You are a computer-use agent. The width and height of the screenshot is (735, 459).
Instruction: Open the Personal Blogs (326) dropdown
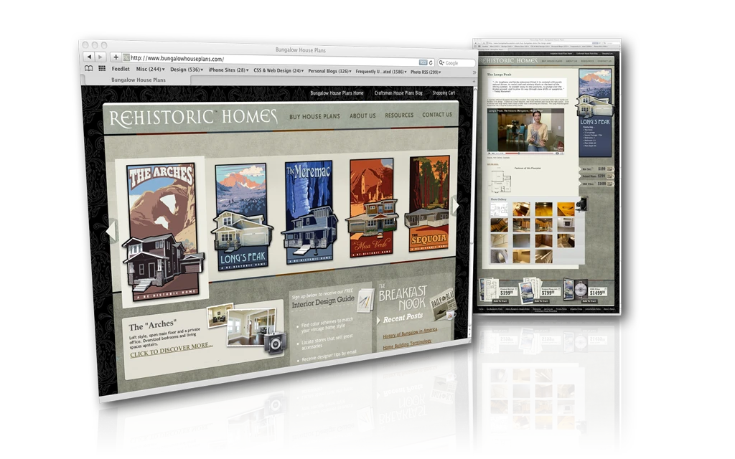click(x=329, y=71)
